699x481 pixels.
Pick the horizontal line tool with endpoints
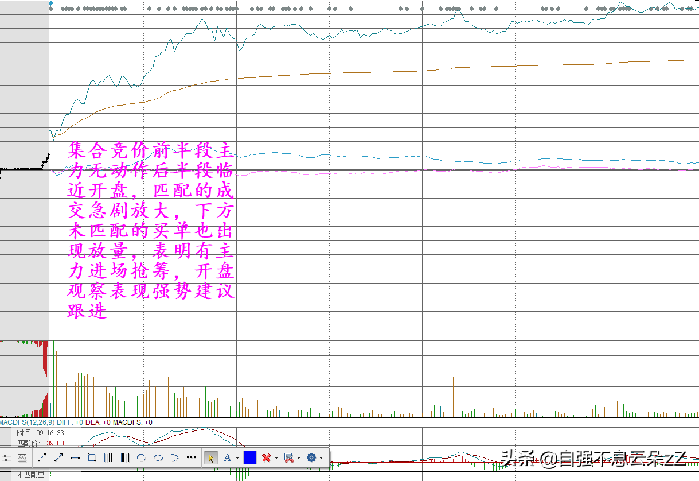tap(75, 457)
